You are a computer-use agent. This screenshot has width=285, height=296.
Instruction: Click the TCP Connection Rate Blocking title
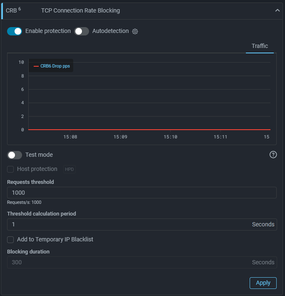(80, 10)
